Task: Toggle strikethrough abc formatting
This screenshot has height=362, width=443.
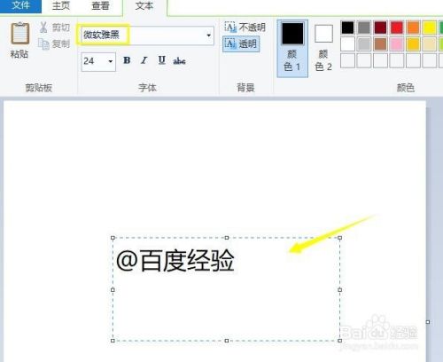Action: click(x=179, y=61)
